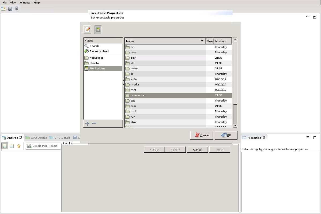Toggle the second list-view button in Analysis
This screenshot has width=321, height=214.
(x=12, y=146)
